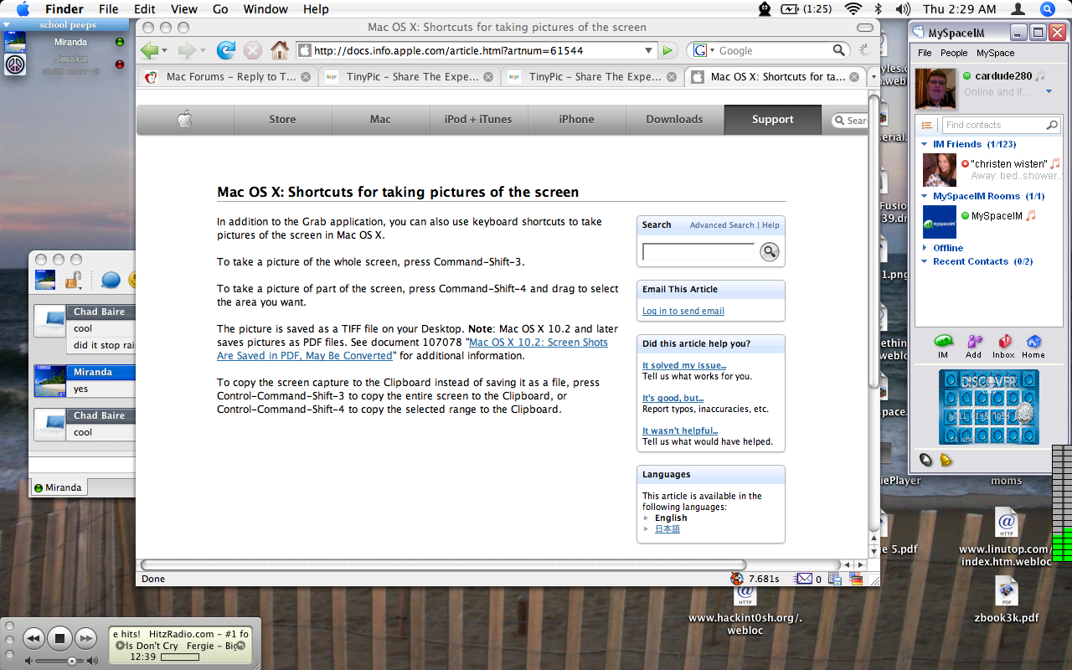Click the article search magnifier button
This screenshot has width=1072, height=670.
770,252
